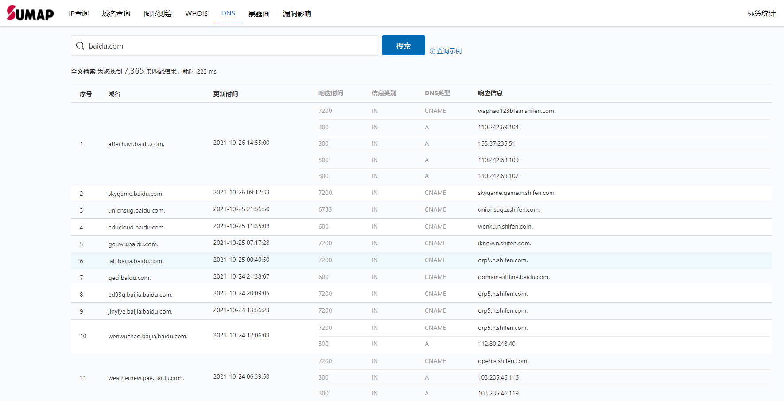Click IP address 103.235.46.119
Image resolution: width=784 pixels, height=403 pixels.
pyautogui.click(x=498, y=394)
